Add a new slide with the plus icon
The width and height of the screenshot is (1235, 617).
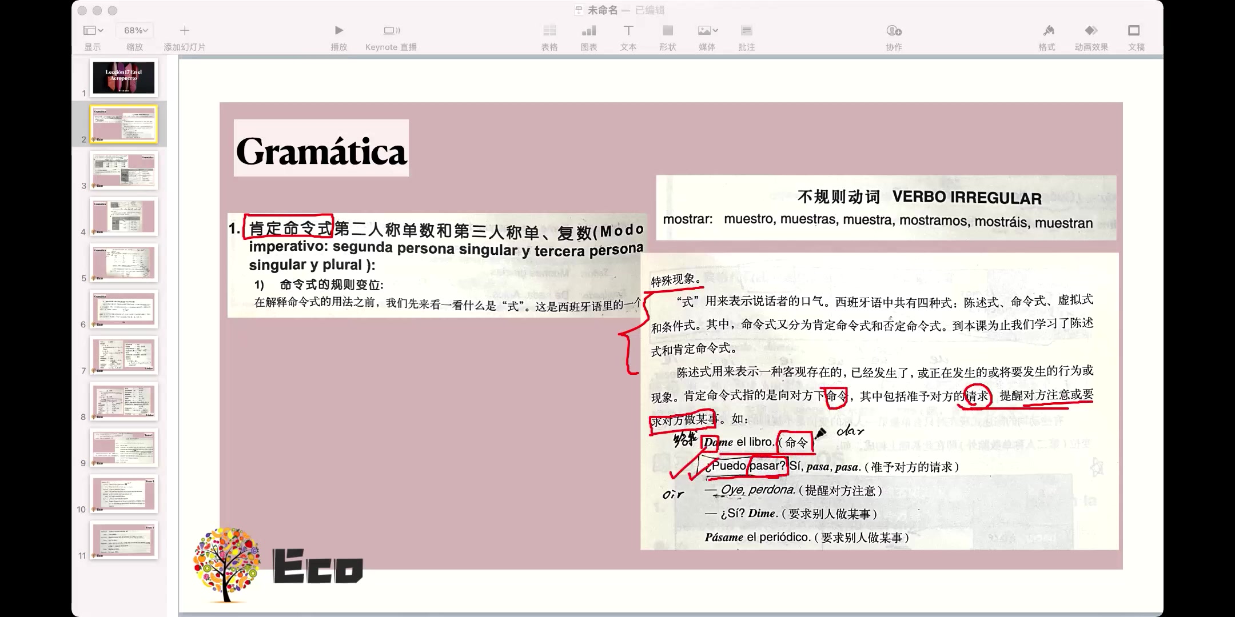click(x=184, y=30)
